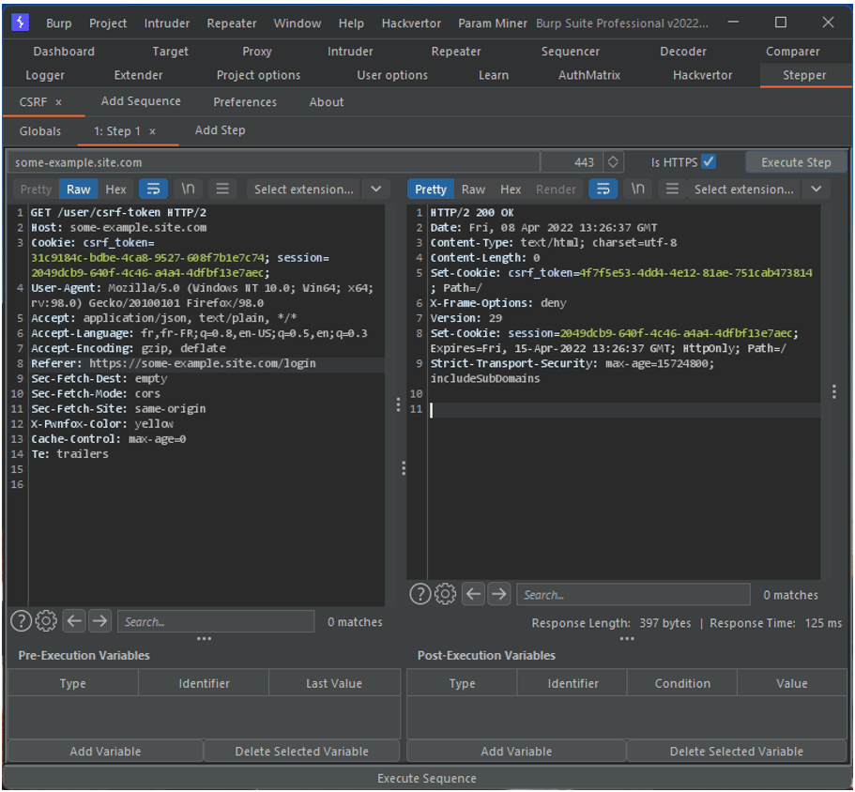Switch response view to Raw
Screen dimensions: 855x792
click(x=474, y=189)
